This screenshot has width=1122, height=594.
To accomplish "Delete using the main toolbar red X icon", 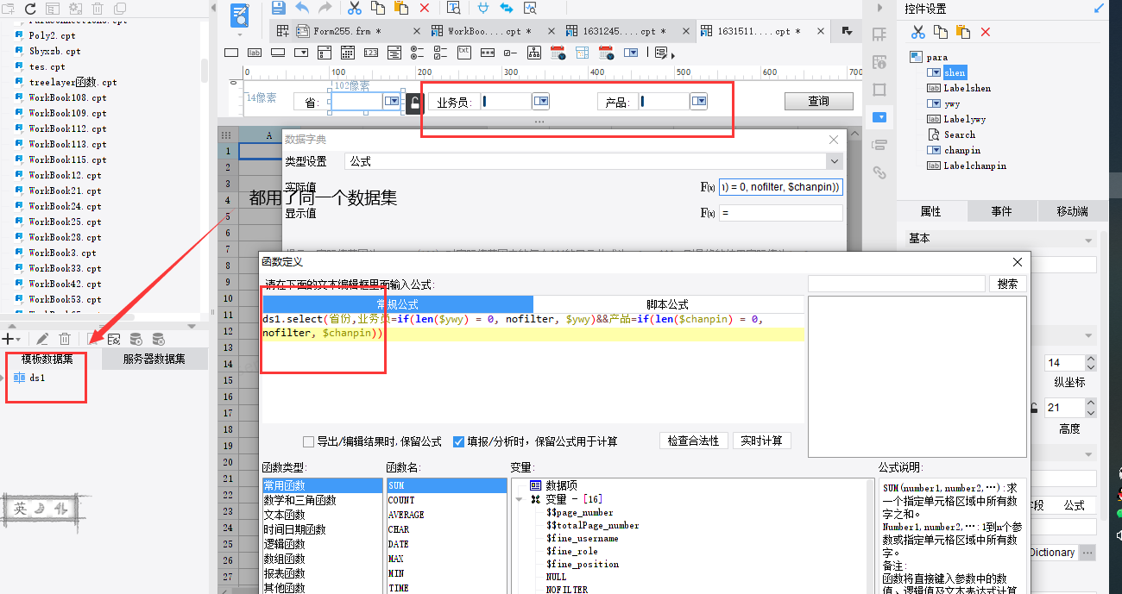I will click(425, 8).
